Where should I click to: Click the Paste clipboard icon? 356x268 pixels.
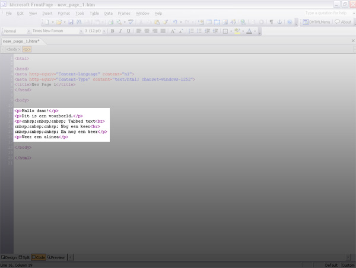(157, 22)
